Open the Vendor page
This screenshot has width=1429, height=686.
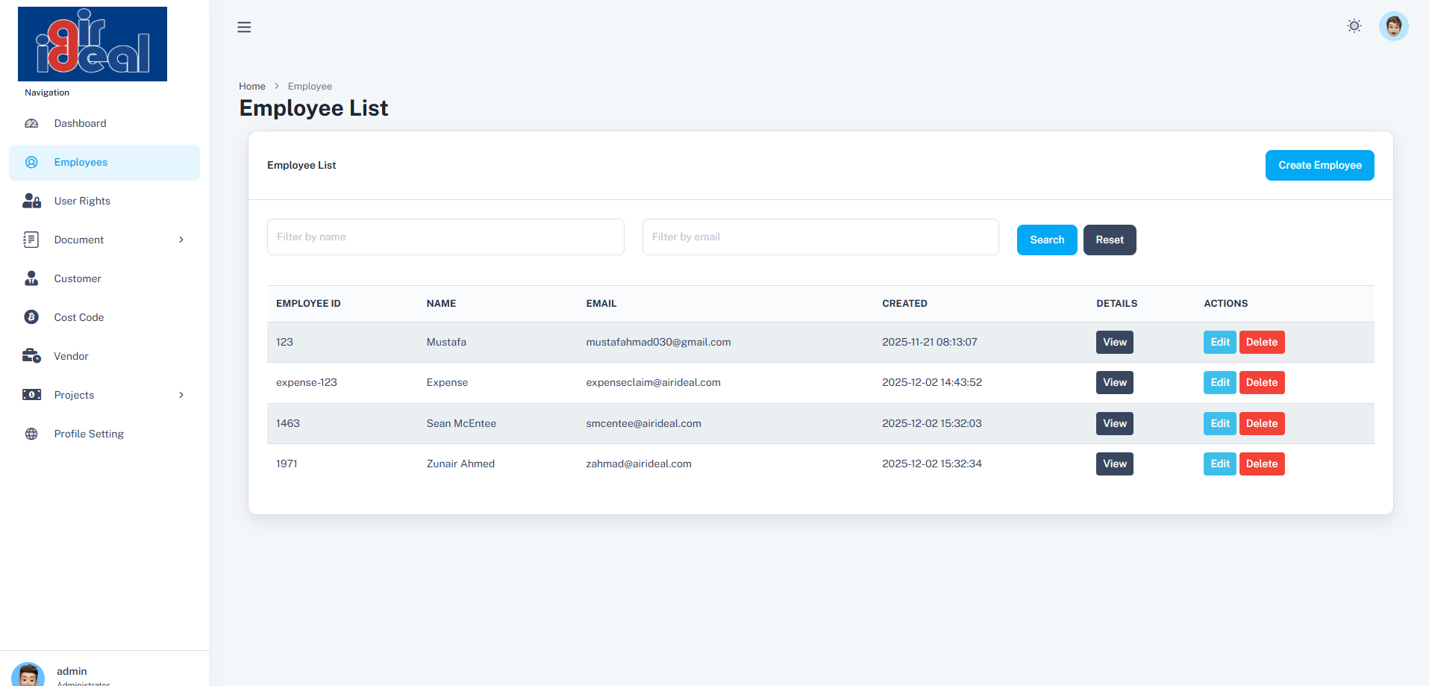104,356
